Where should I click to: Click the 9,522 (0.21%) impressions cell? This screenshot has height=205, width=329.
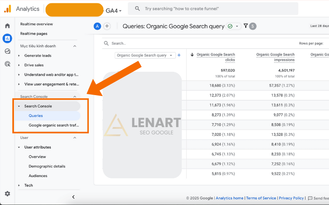(x=283, y=173)
